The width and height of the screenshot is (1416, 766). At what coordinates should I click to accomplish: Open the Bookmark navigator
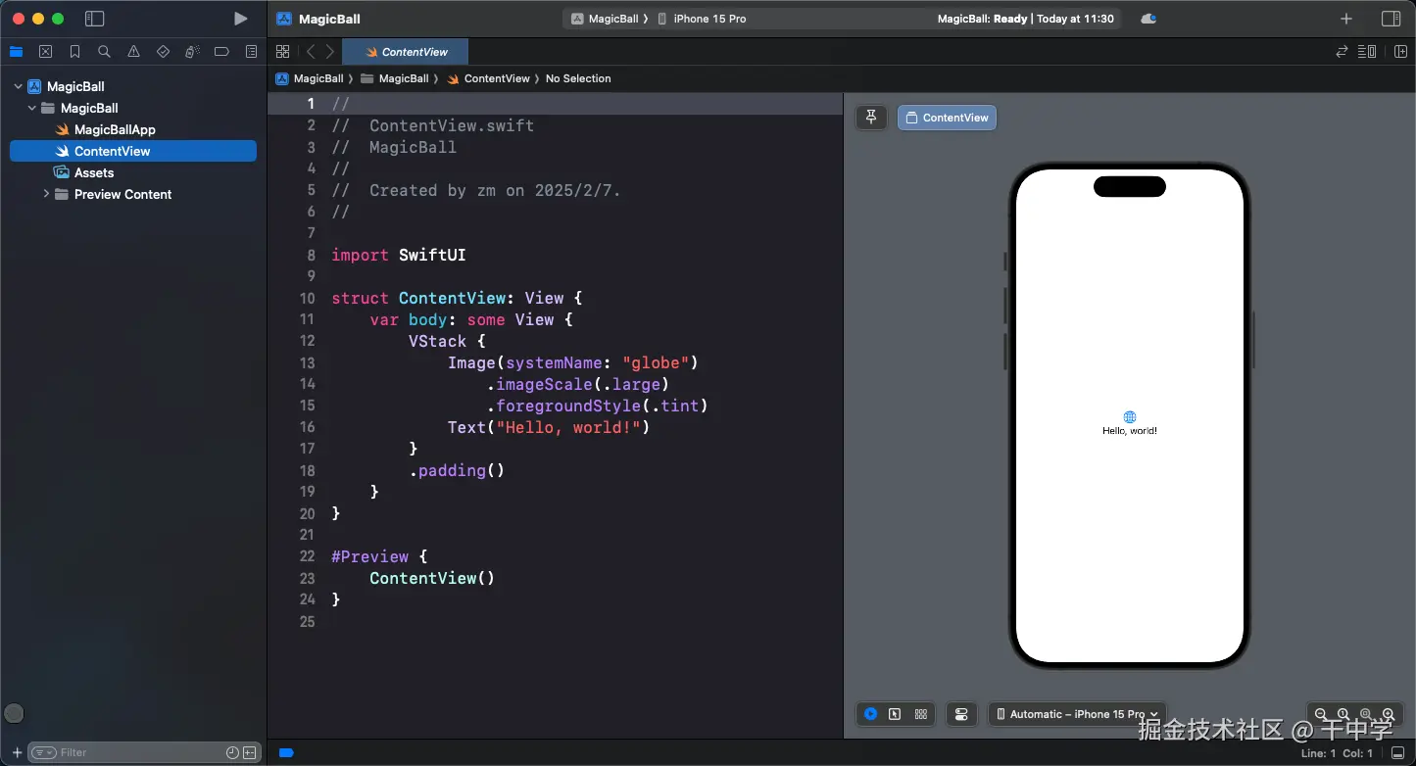pyautogui.click(x=74, y=52)
